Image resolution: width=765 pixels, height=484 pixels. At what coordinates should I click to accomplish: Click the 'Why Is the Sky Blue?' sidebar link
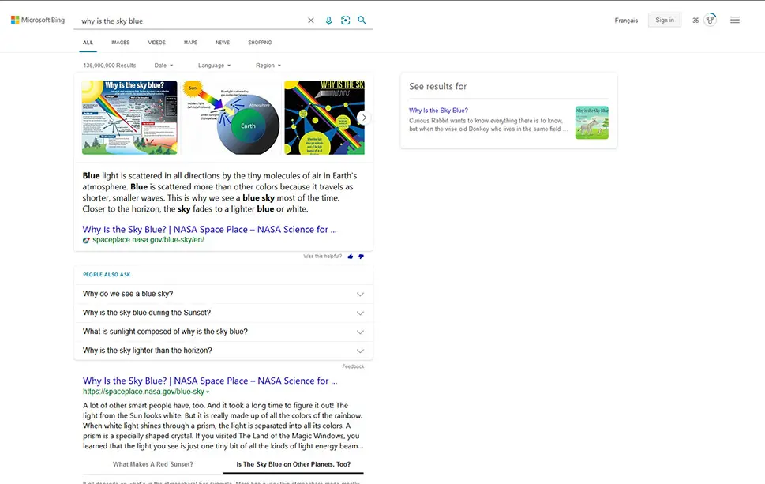(x=438, y=111)
